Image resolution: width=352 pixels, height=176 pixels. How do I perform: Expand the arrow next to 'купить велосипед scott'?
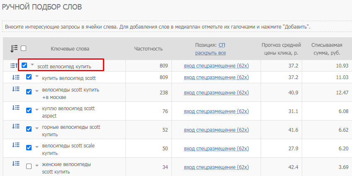37,76
